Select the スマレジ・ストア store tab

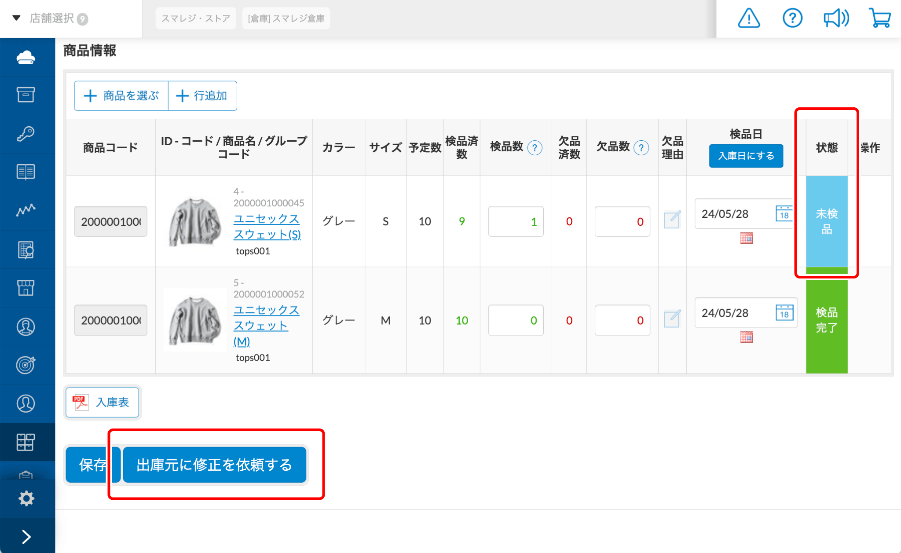(196, 18)
